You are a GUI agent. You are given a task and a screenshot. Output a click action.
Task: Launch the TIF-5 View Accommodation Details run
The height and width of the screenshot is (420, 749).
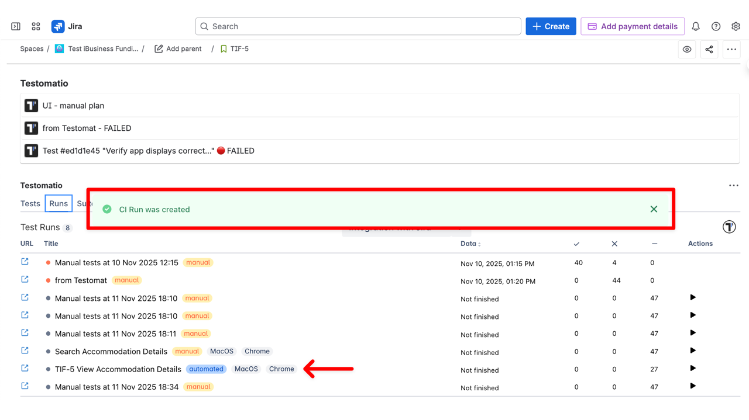pos(693,369)
